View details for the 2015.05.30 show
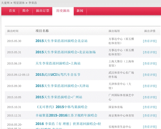 [150, 41]
